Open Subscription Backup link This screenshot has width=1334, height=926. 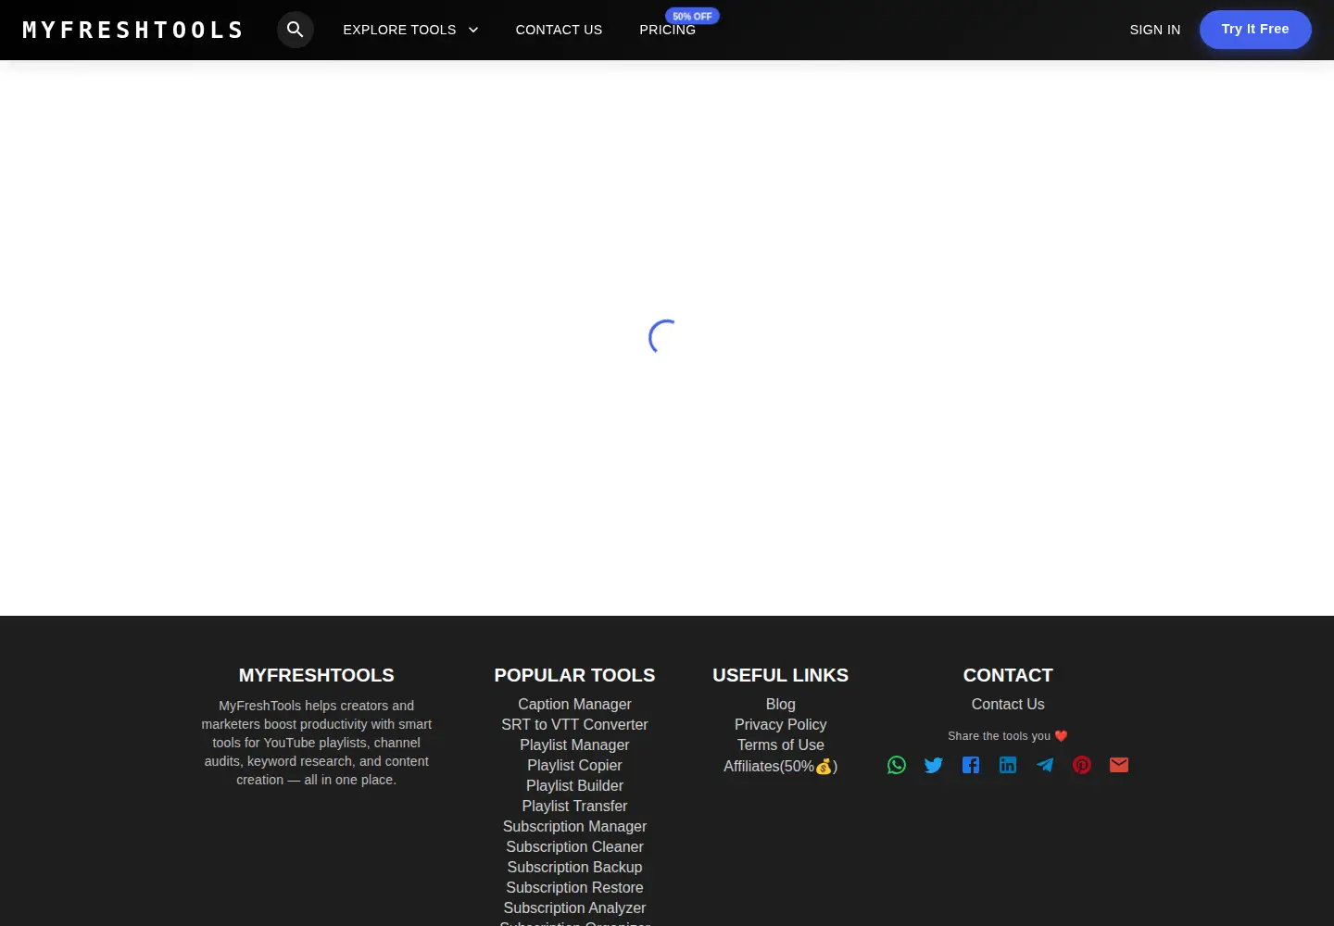click(x=574, y=867)
